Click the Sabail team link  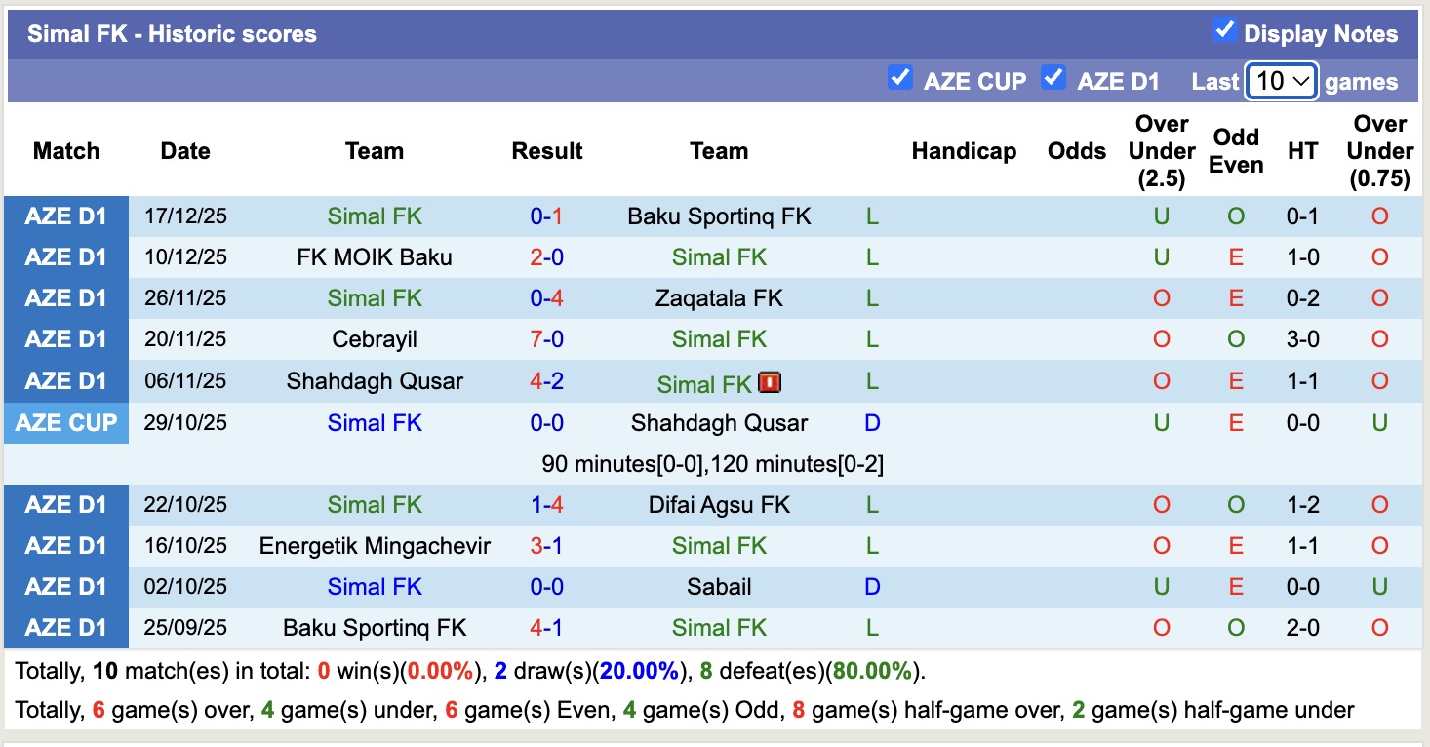[719, 587]
